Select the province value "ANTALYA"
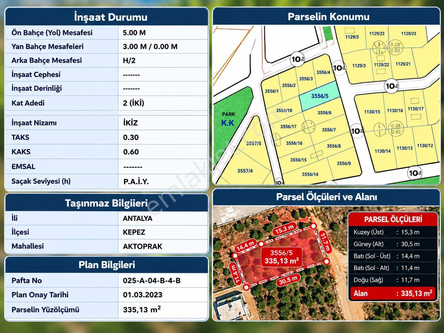444x333 pixels. tap(137, 218)
